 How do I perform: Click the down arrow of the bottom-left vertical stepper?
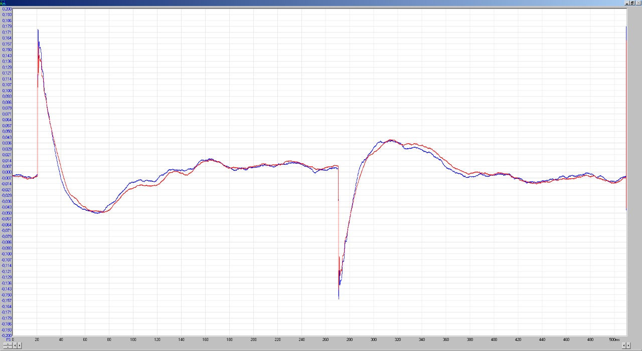point(8,347)
